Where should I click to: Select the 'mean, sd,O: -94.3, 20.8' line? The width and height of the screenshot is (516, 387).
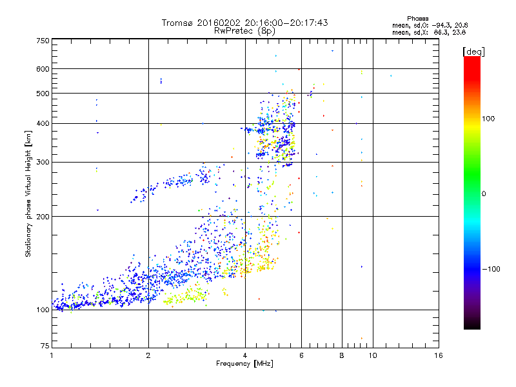tap(430, 25)
